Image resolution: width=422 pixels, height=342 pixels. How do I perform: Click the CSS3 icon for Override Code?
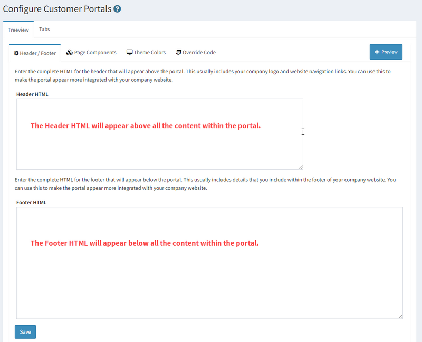point(179,53)
